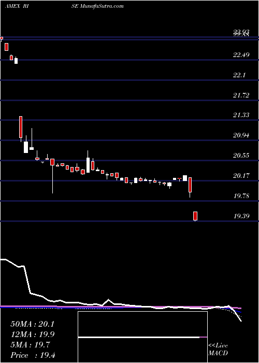Click the AMEX exchange label

click(12, 6)
